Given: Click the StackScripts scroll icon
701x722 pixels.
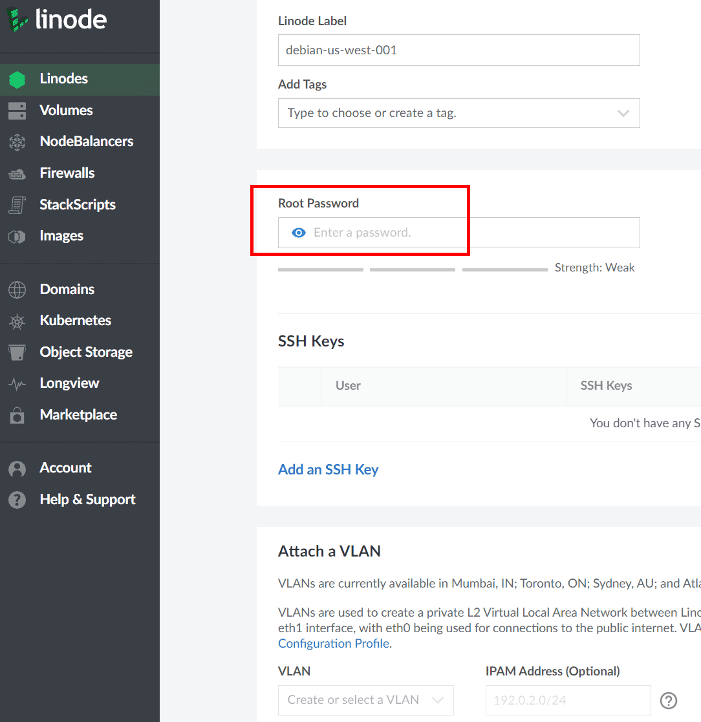Looking at the screenshot, I should tap(17, 205).
